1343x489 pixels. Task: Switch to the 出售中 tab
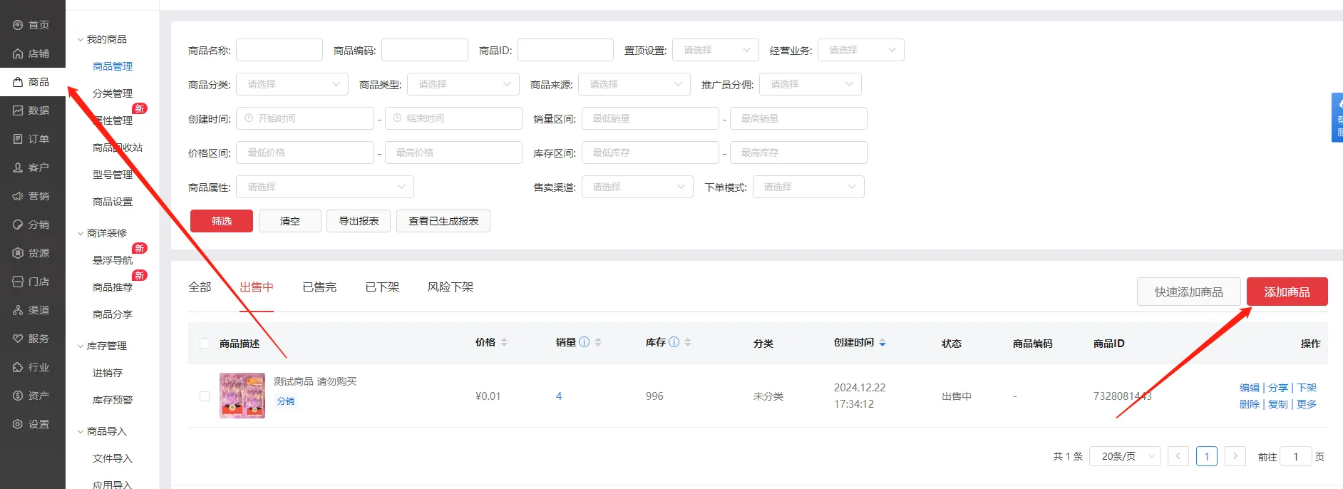257,287
